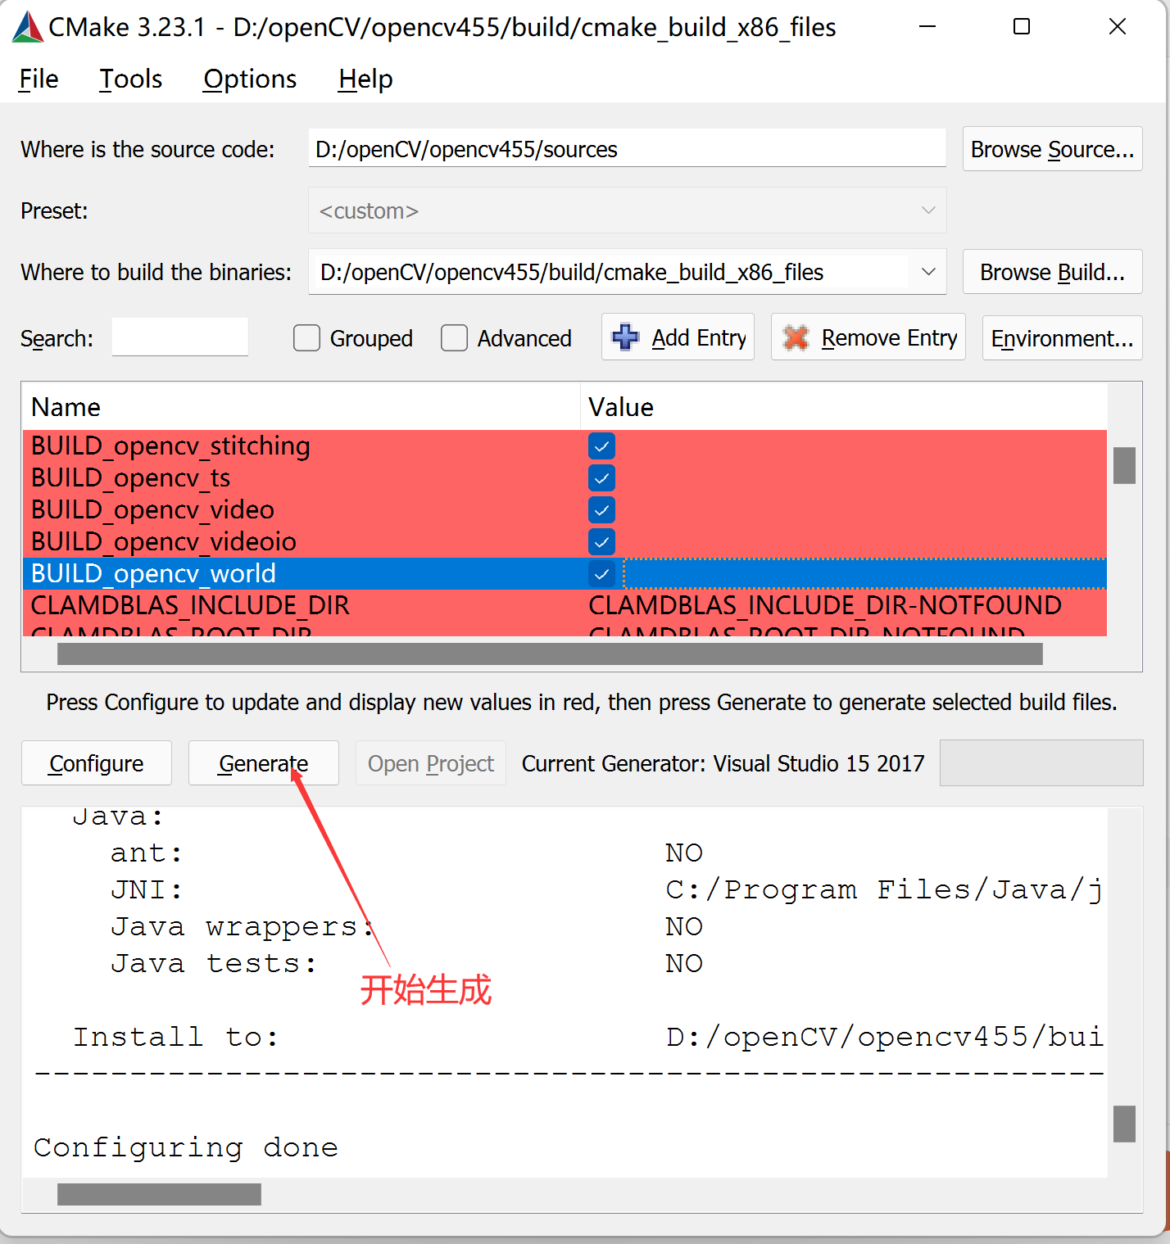
Task: Close the CMake window
Action: 1118,27
